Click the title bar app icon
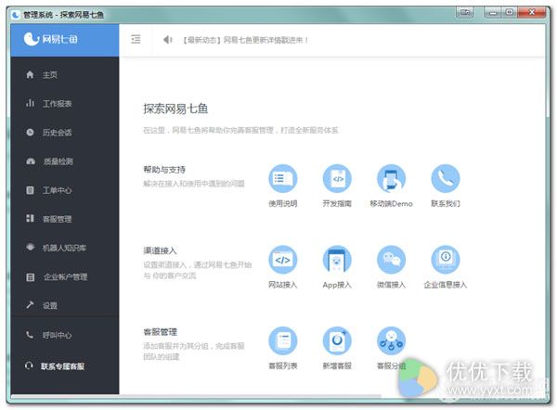Screen dimensions: 557x410 [x=16, y=15]
